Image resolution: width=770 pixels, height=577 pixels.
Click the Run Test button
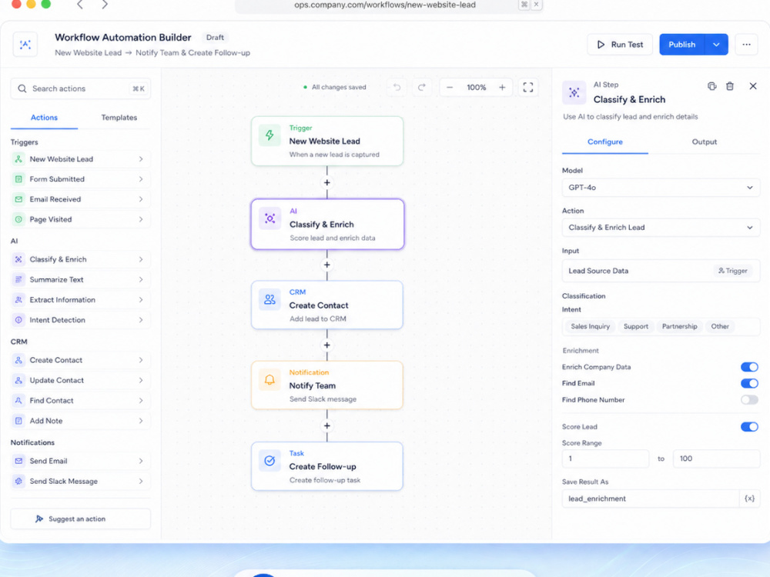(x=620, y=45)
